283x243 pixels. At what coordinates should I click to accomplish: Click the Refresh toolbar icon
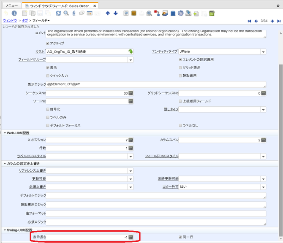58,13
